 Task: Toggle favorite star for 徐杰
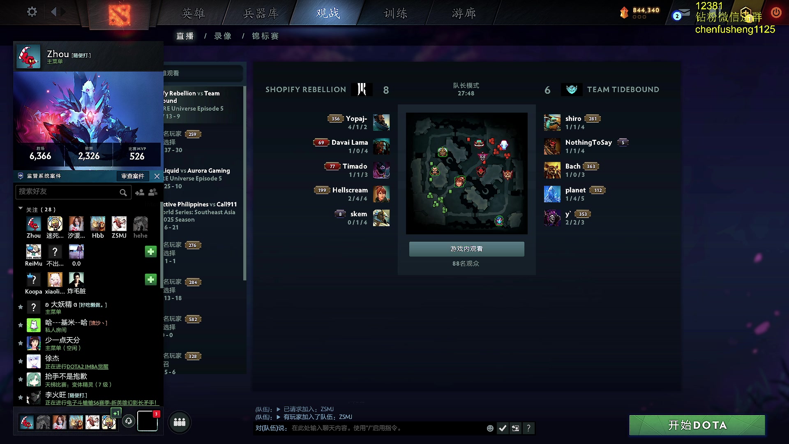(21, 361)
